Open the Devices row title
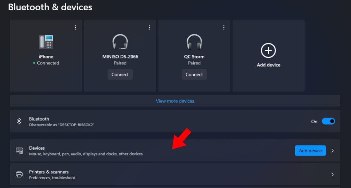 coord(37,148)
